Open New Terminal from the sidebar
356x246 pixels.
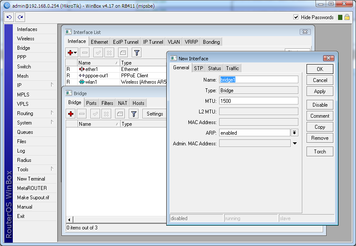point(35,179)
